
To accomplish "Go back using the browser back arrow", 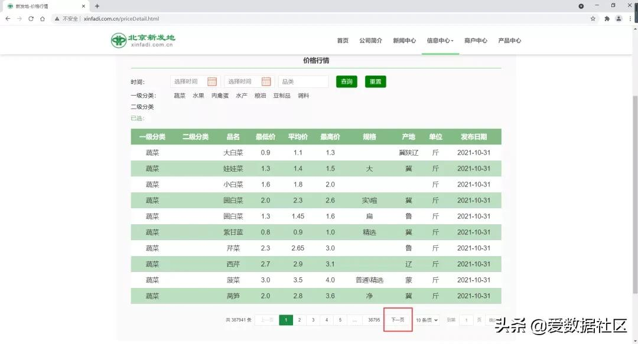I will [x=8, y=19].
